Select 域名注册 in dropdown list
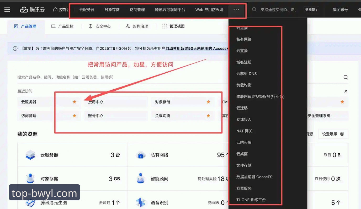This screenshot has width=361, height=209. pos(244,62)
